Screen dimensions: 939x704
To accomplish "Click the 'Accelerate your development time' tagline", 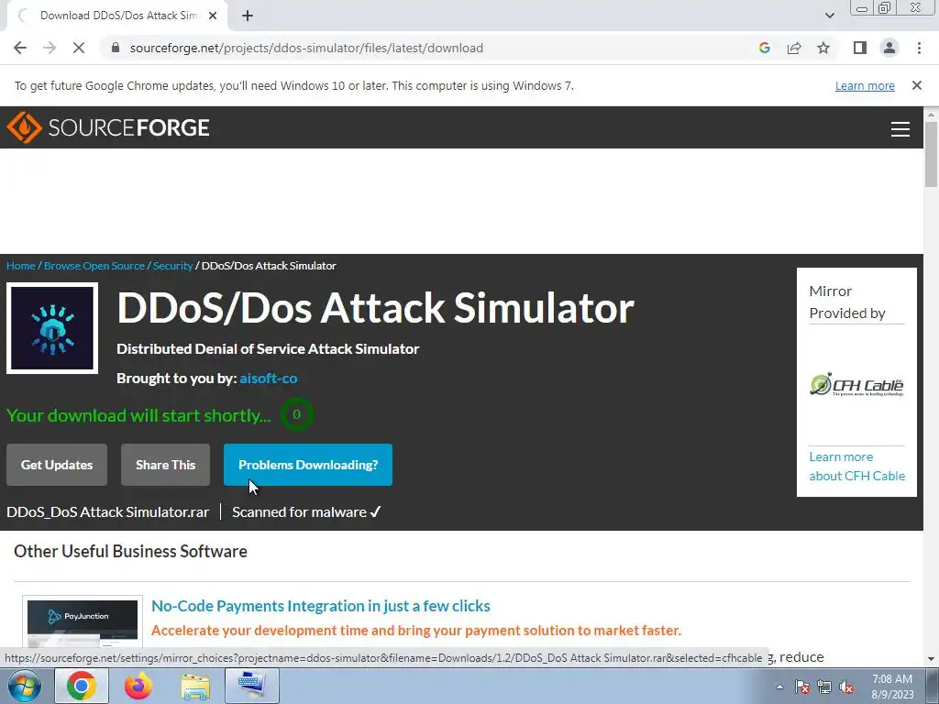I will [x=416, y=631].
